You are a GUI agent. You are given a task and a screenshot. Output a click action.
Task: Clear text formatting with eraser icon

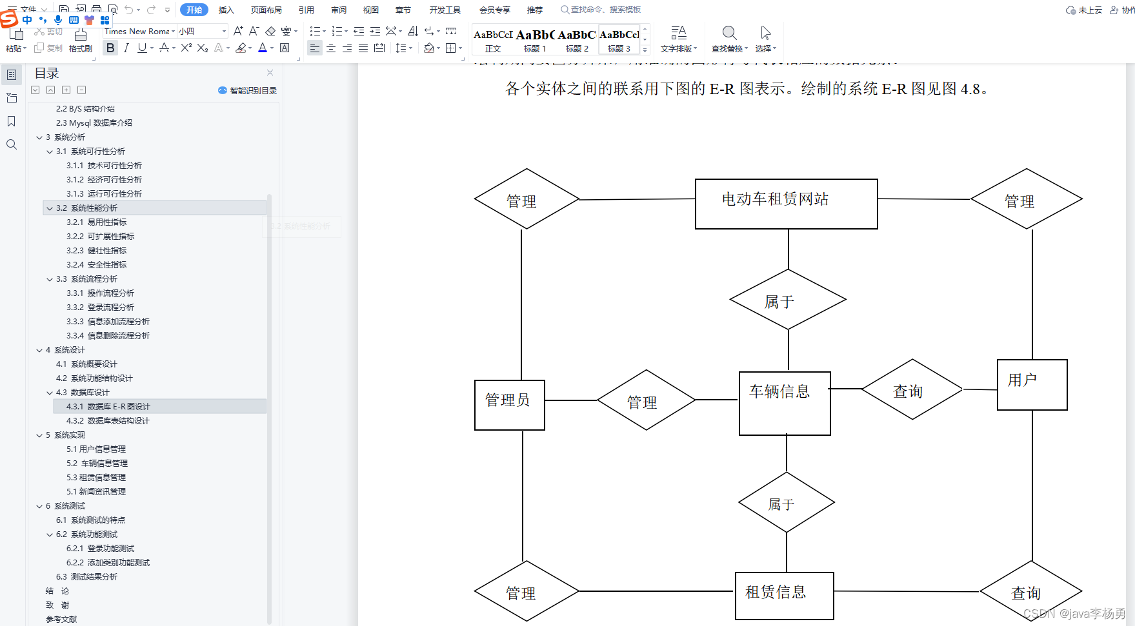[x=270, y=31]
